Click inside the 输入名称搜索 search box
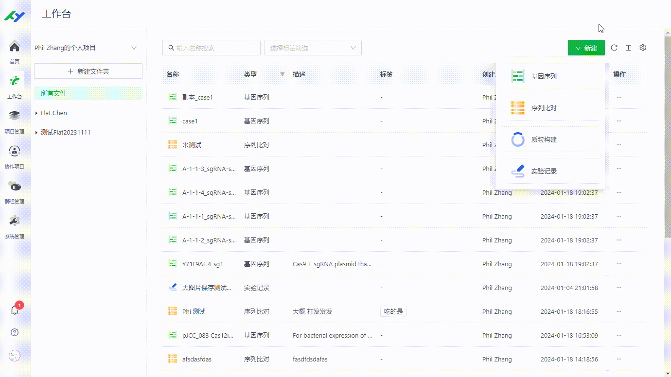Image resolution: width=671 pixels, height=377 pixels. click(212, 48)
